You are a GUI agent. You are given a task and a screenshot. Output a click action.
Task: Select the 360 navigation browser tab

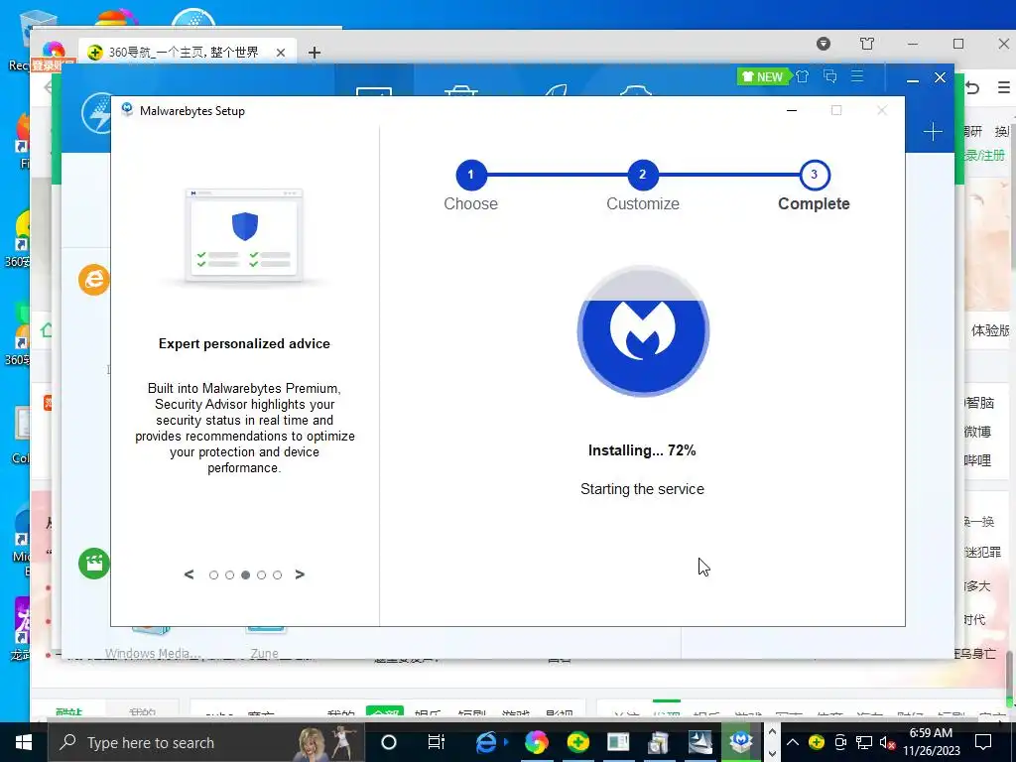[x=186, y=53]
